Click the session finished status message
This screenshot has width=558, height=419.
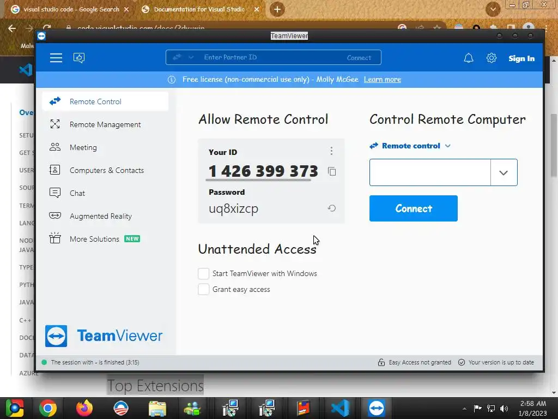click(95, 362)
